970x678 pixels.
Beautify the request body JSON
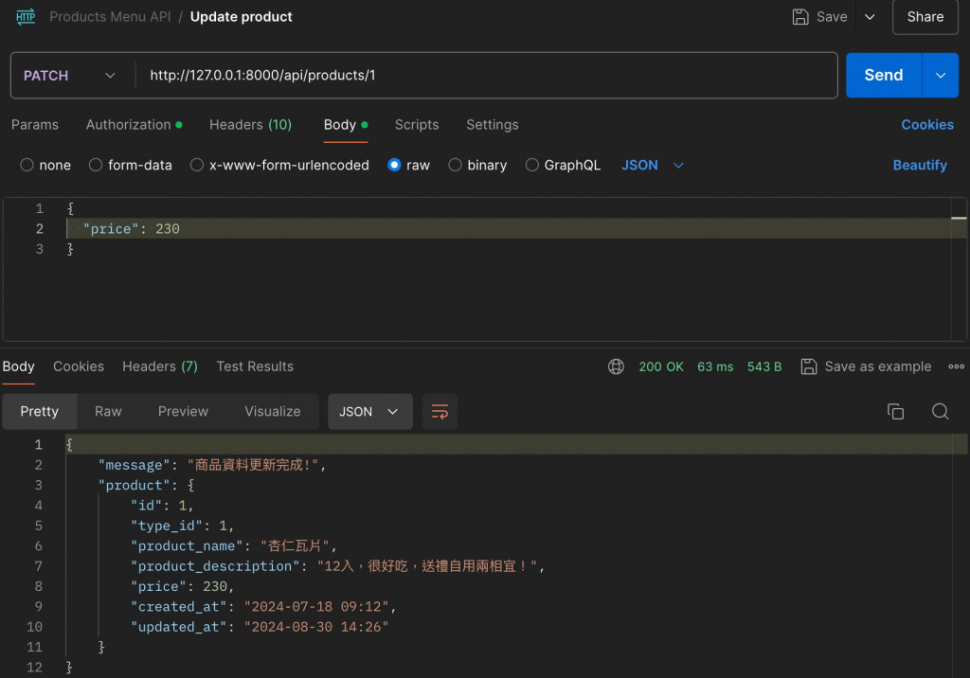tap(920, 165)
